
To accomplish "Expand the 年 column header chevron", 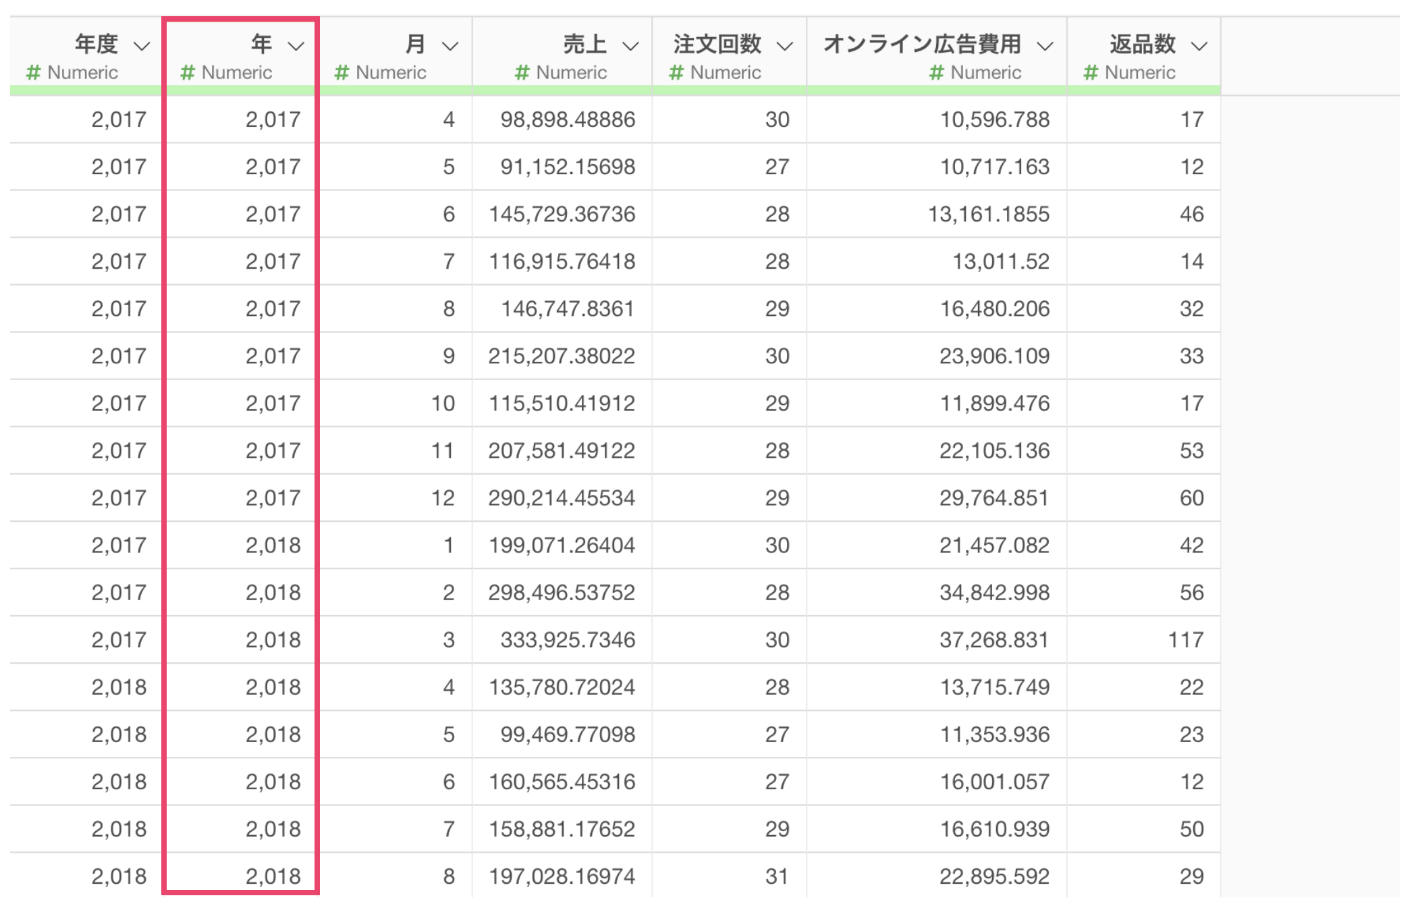I will click(296, 47).
